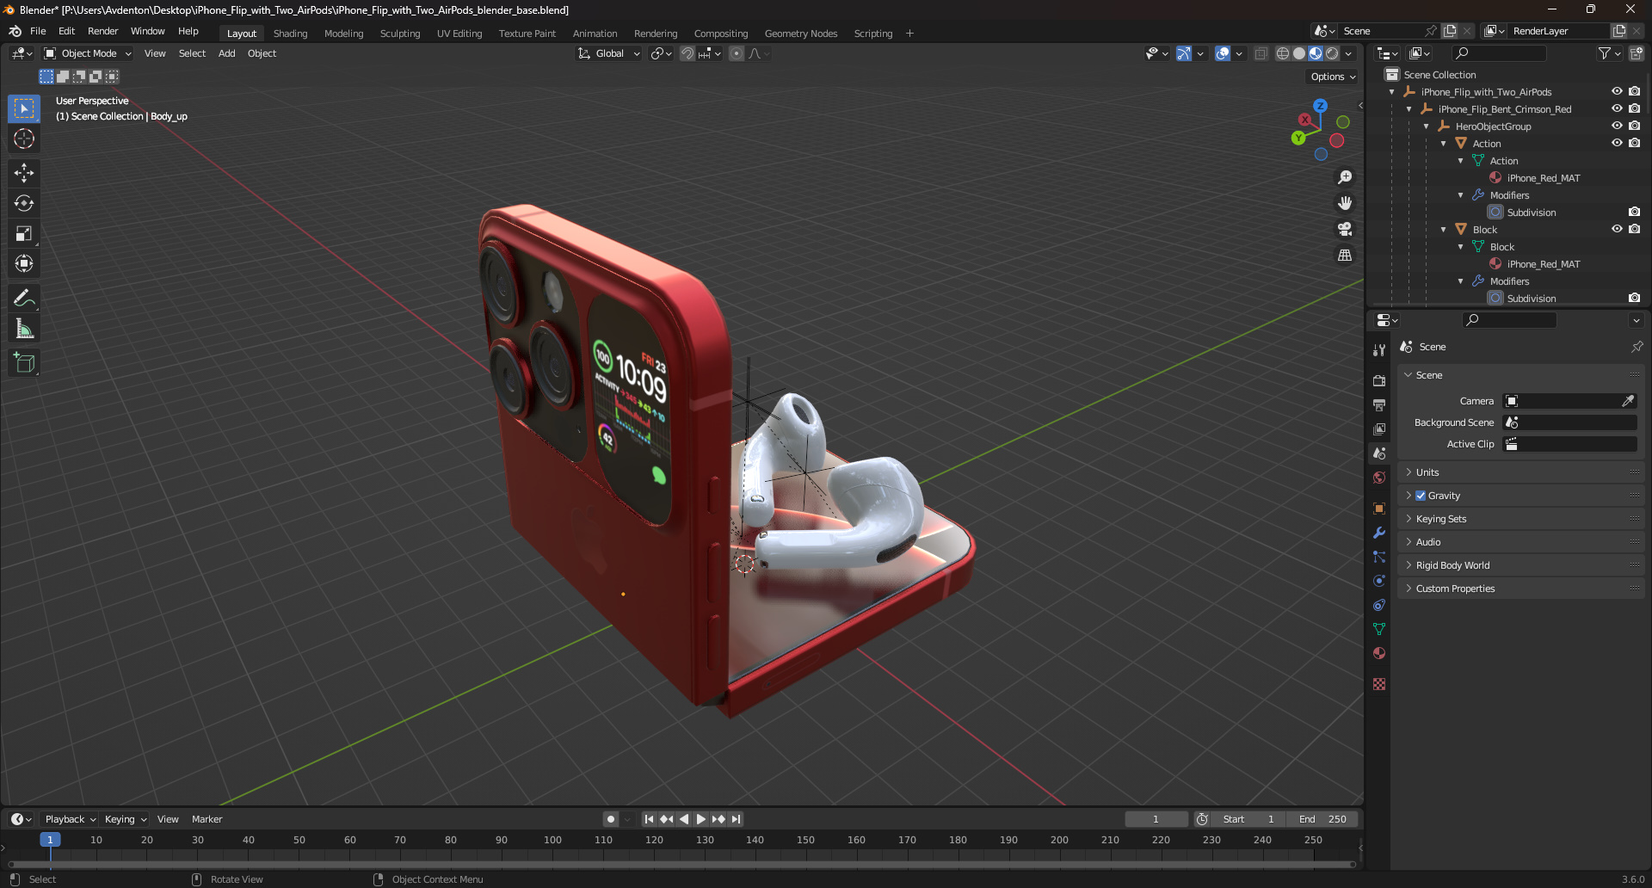Click the timeline horizontal scrollbar
This screenshot has width=1652, height=888.
[681, 864]
